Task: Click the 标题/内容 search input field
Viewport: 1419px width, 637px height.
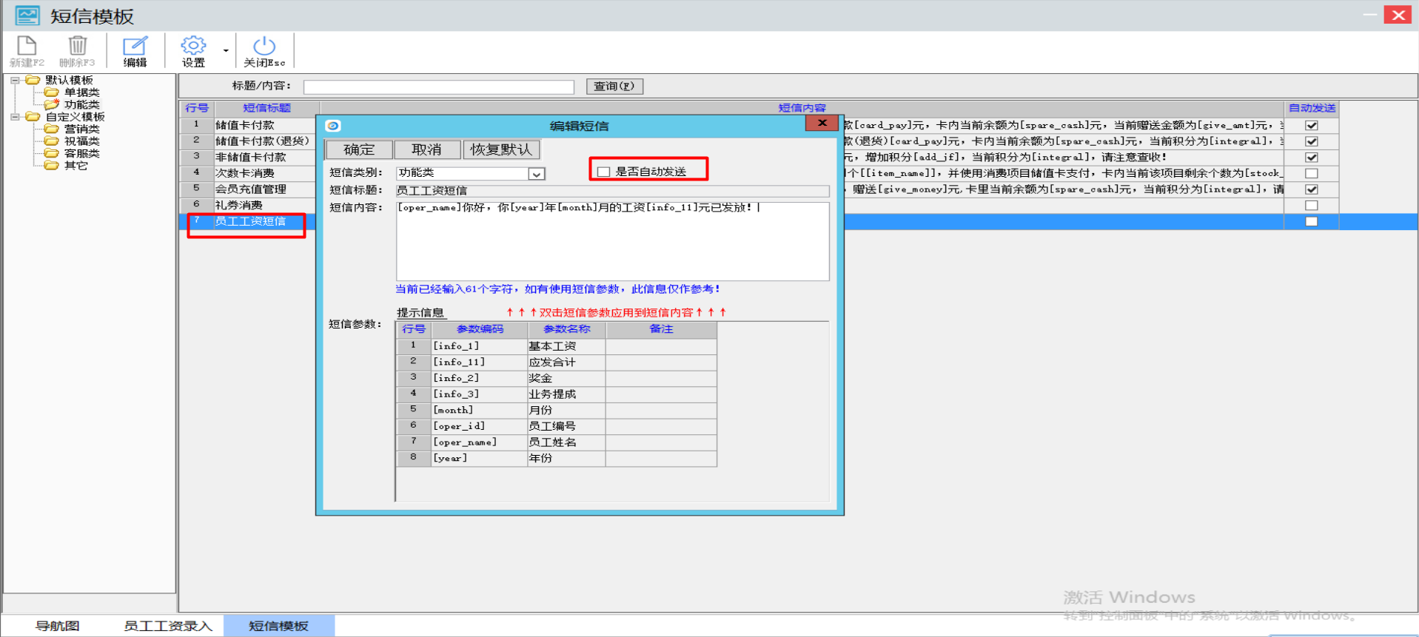Action: click(x=438, y=87)
